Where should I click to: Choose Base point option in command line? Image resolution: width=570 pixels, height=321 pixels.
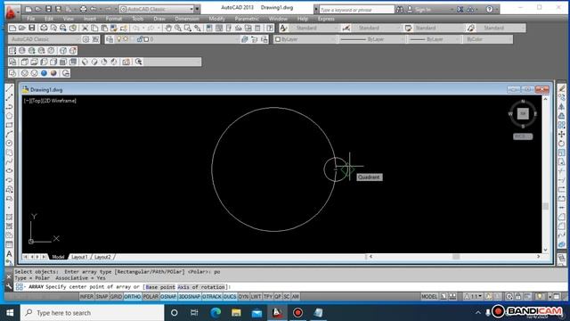click(160, 287)
